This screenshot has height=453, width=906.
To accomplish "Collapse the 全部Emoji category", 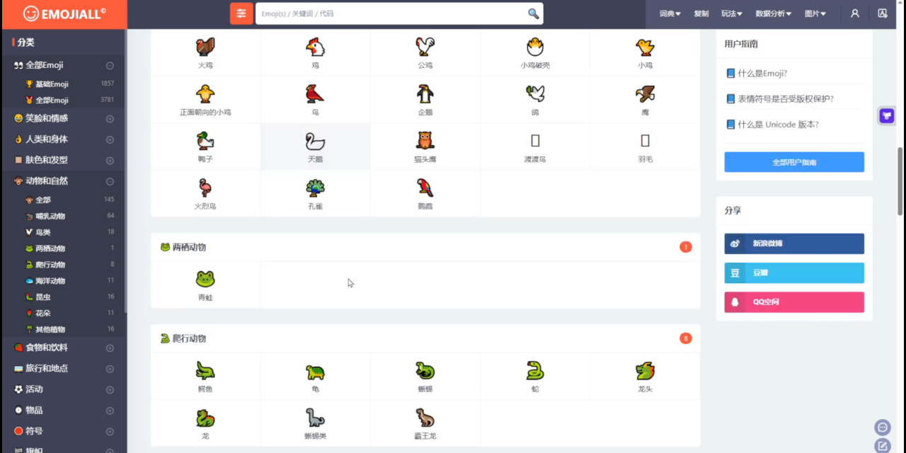I will point(110,65).
